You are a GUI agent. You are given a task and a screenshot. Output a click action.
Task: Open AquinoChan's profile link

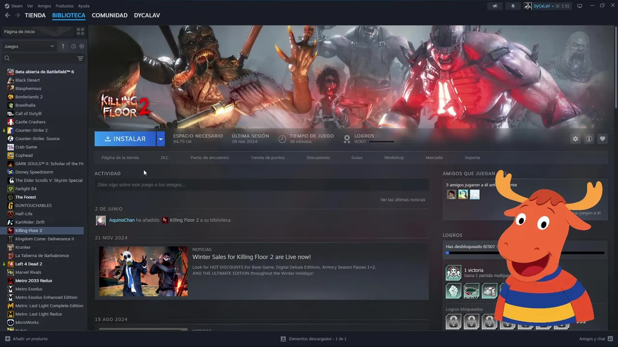point(122,220)
